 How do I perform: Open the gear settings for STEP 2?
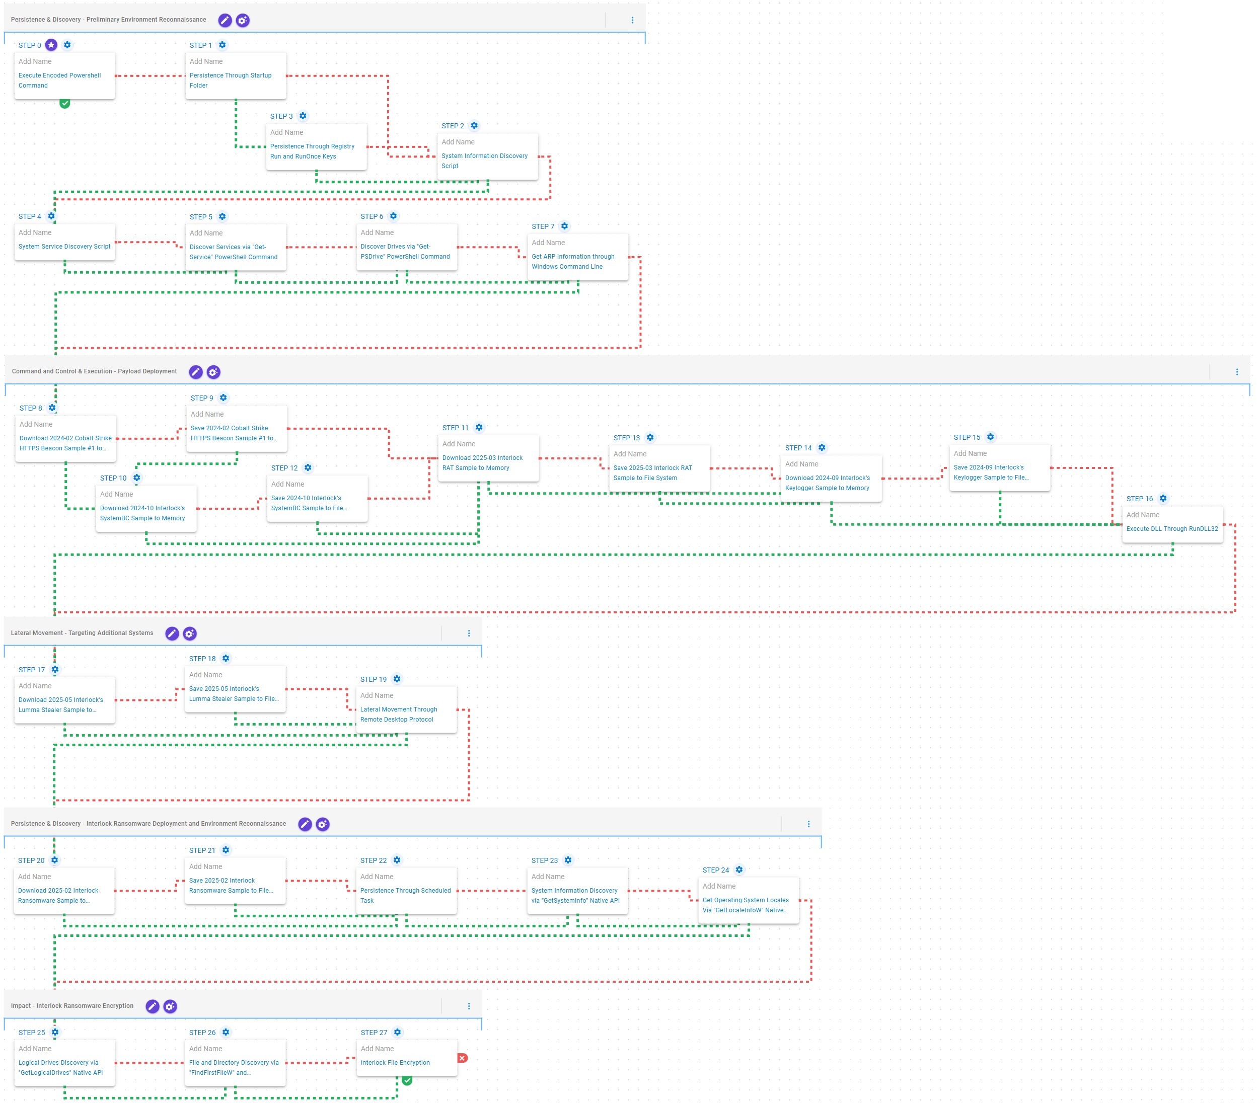(474, 126)
